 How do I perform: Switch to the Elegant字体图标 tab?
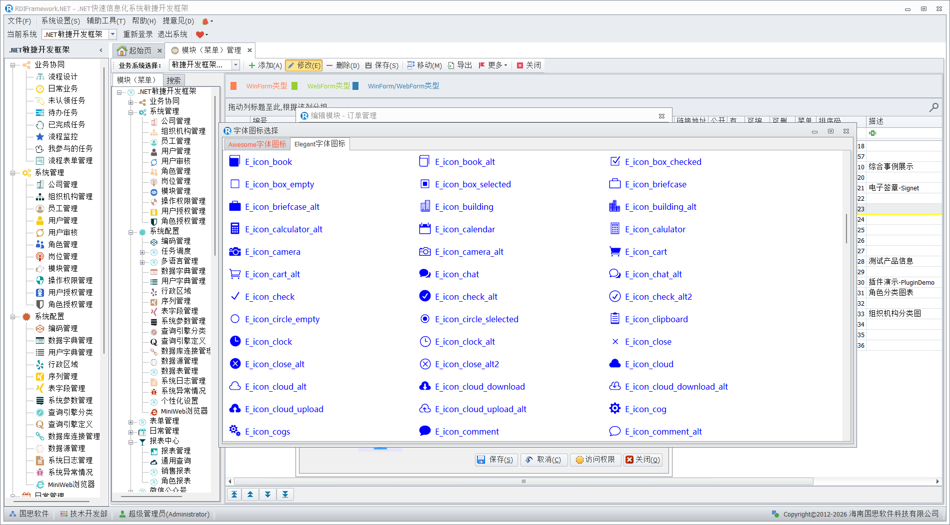[x=319, y=144]
